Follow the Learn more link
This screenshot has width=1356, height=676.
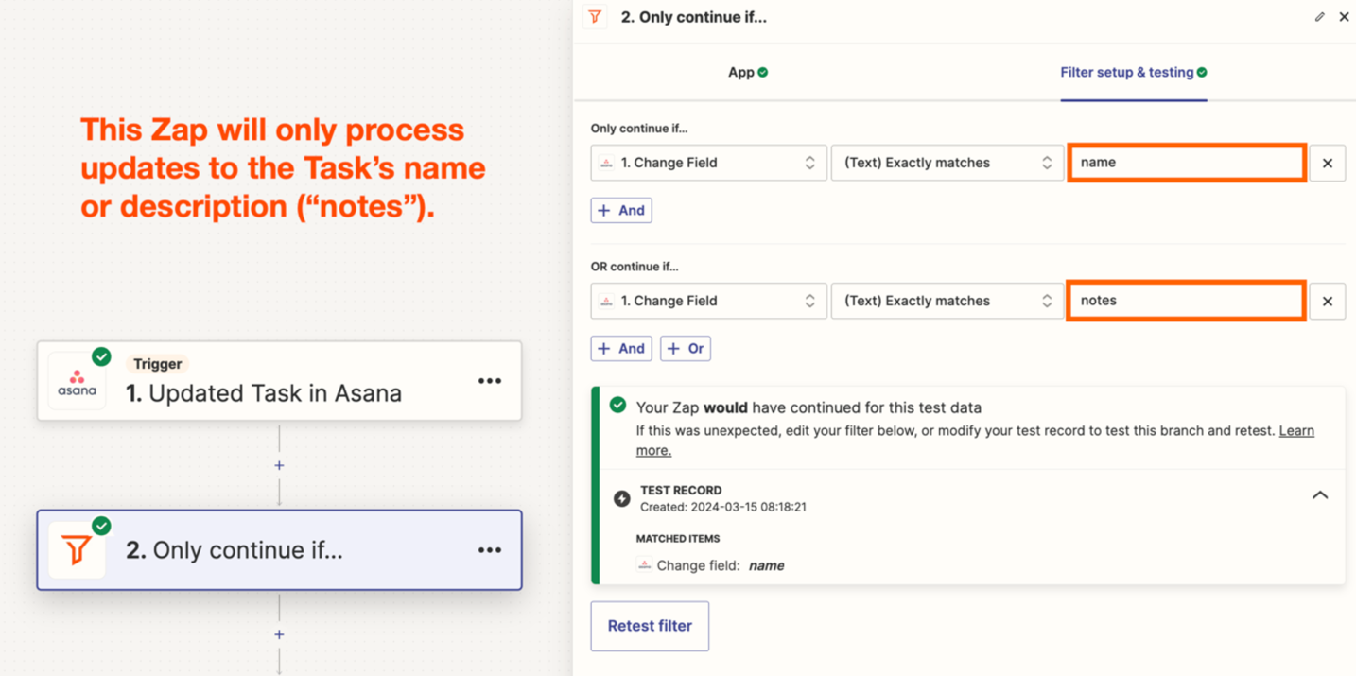[x=1295, y=431]
